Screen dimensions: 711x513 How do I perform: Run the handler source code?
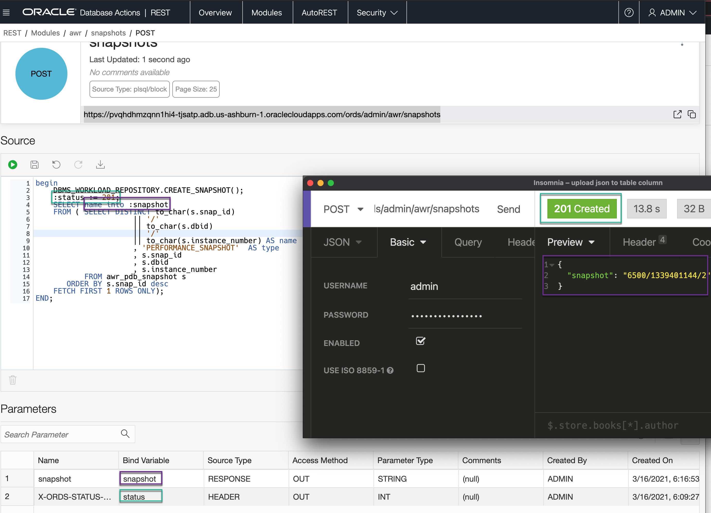(x=13, y=164)
